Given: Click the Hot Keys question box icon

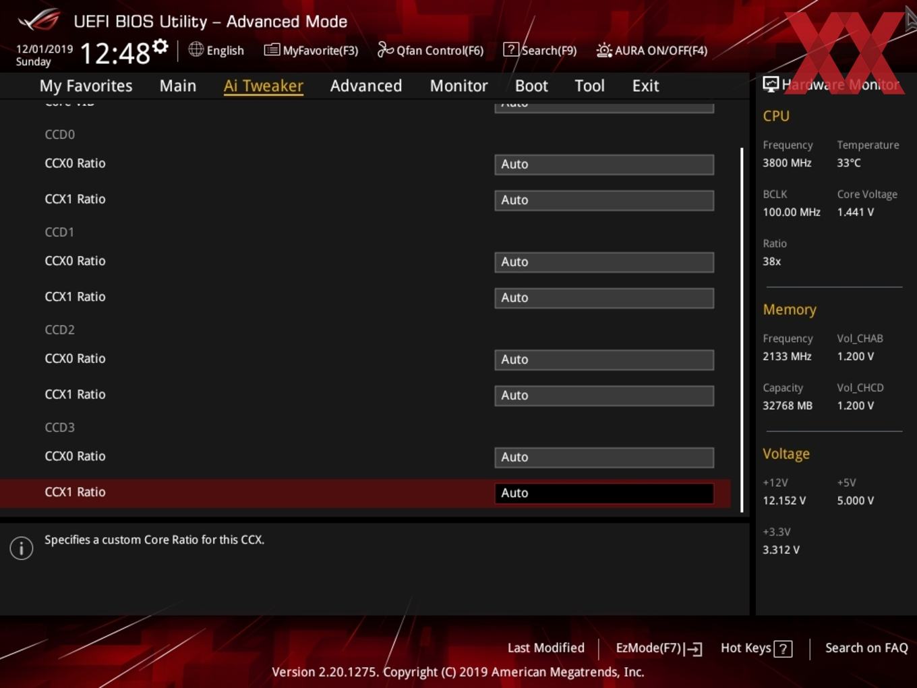Looking at the screenshot, I should click(x=783, y=649).
